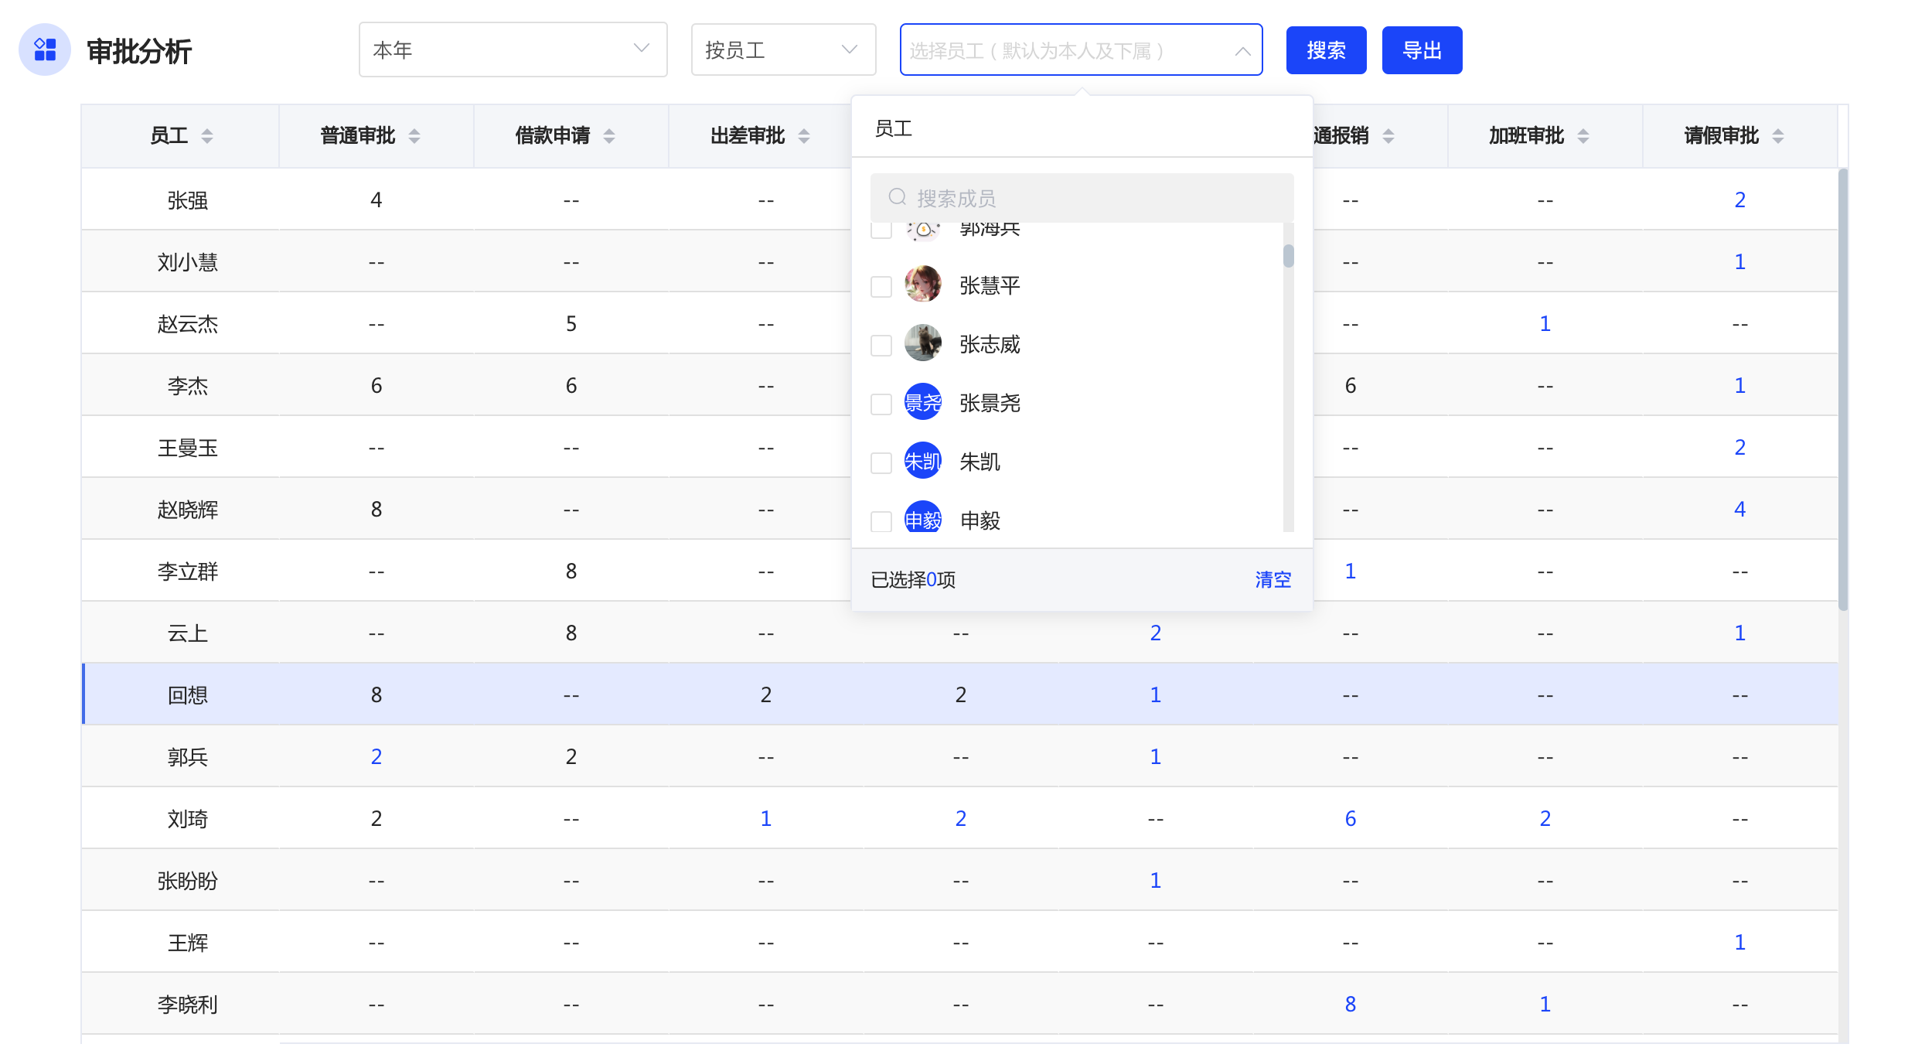
Task: Click the 景尧 blue avatar icon
Action: [923, 403]
